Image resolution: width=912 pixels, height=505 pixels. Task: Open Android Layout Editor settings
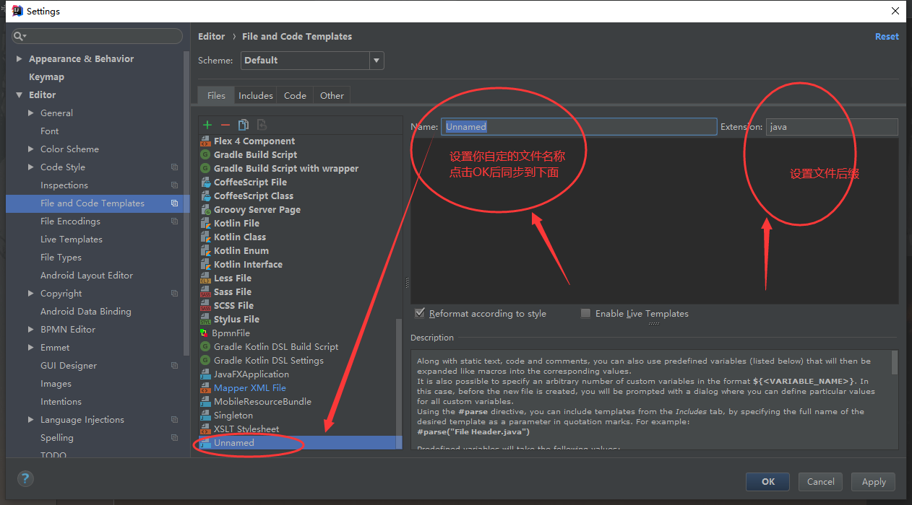[87, 276]
